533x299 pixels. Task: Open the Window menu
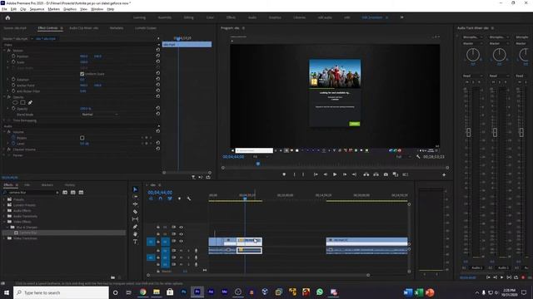click(97, 9)
